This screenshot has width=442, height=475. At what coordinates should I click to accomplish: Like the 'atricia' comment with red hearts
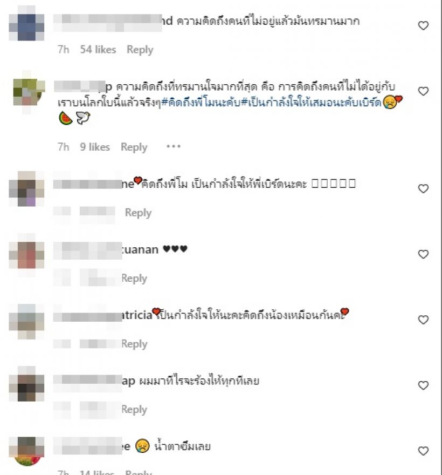(x=423, y=320)
